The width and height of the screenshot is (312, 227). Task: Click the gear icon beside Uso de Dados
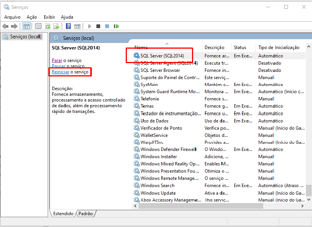[x=136, y=121]
